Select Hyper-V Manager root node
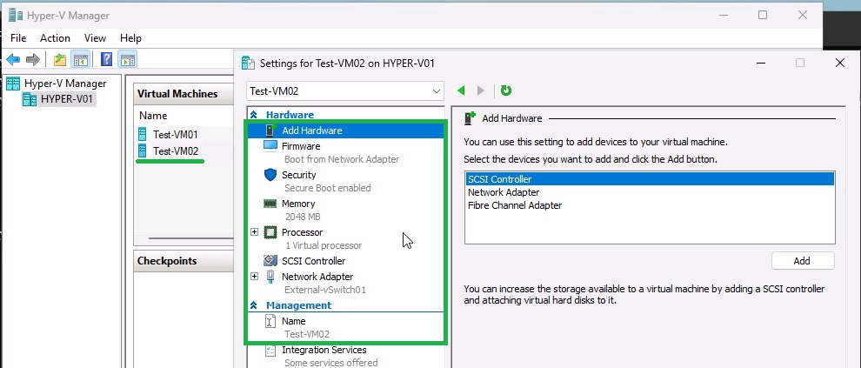 (x=65, y=84)
